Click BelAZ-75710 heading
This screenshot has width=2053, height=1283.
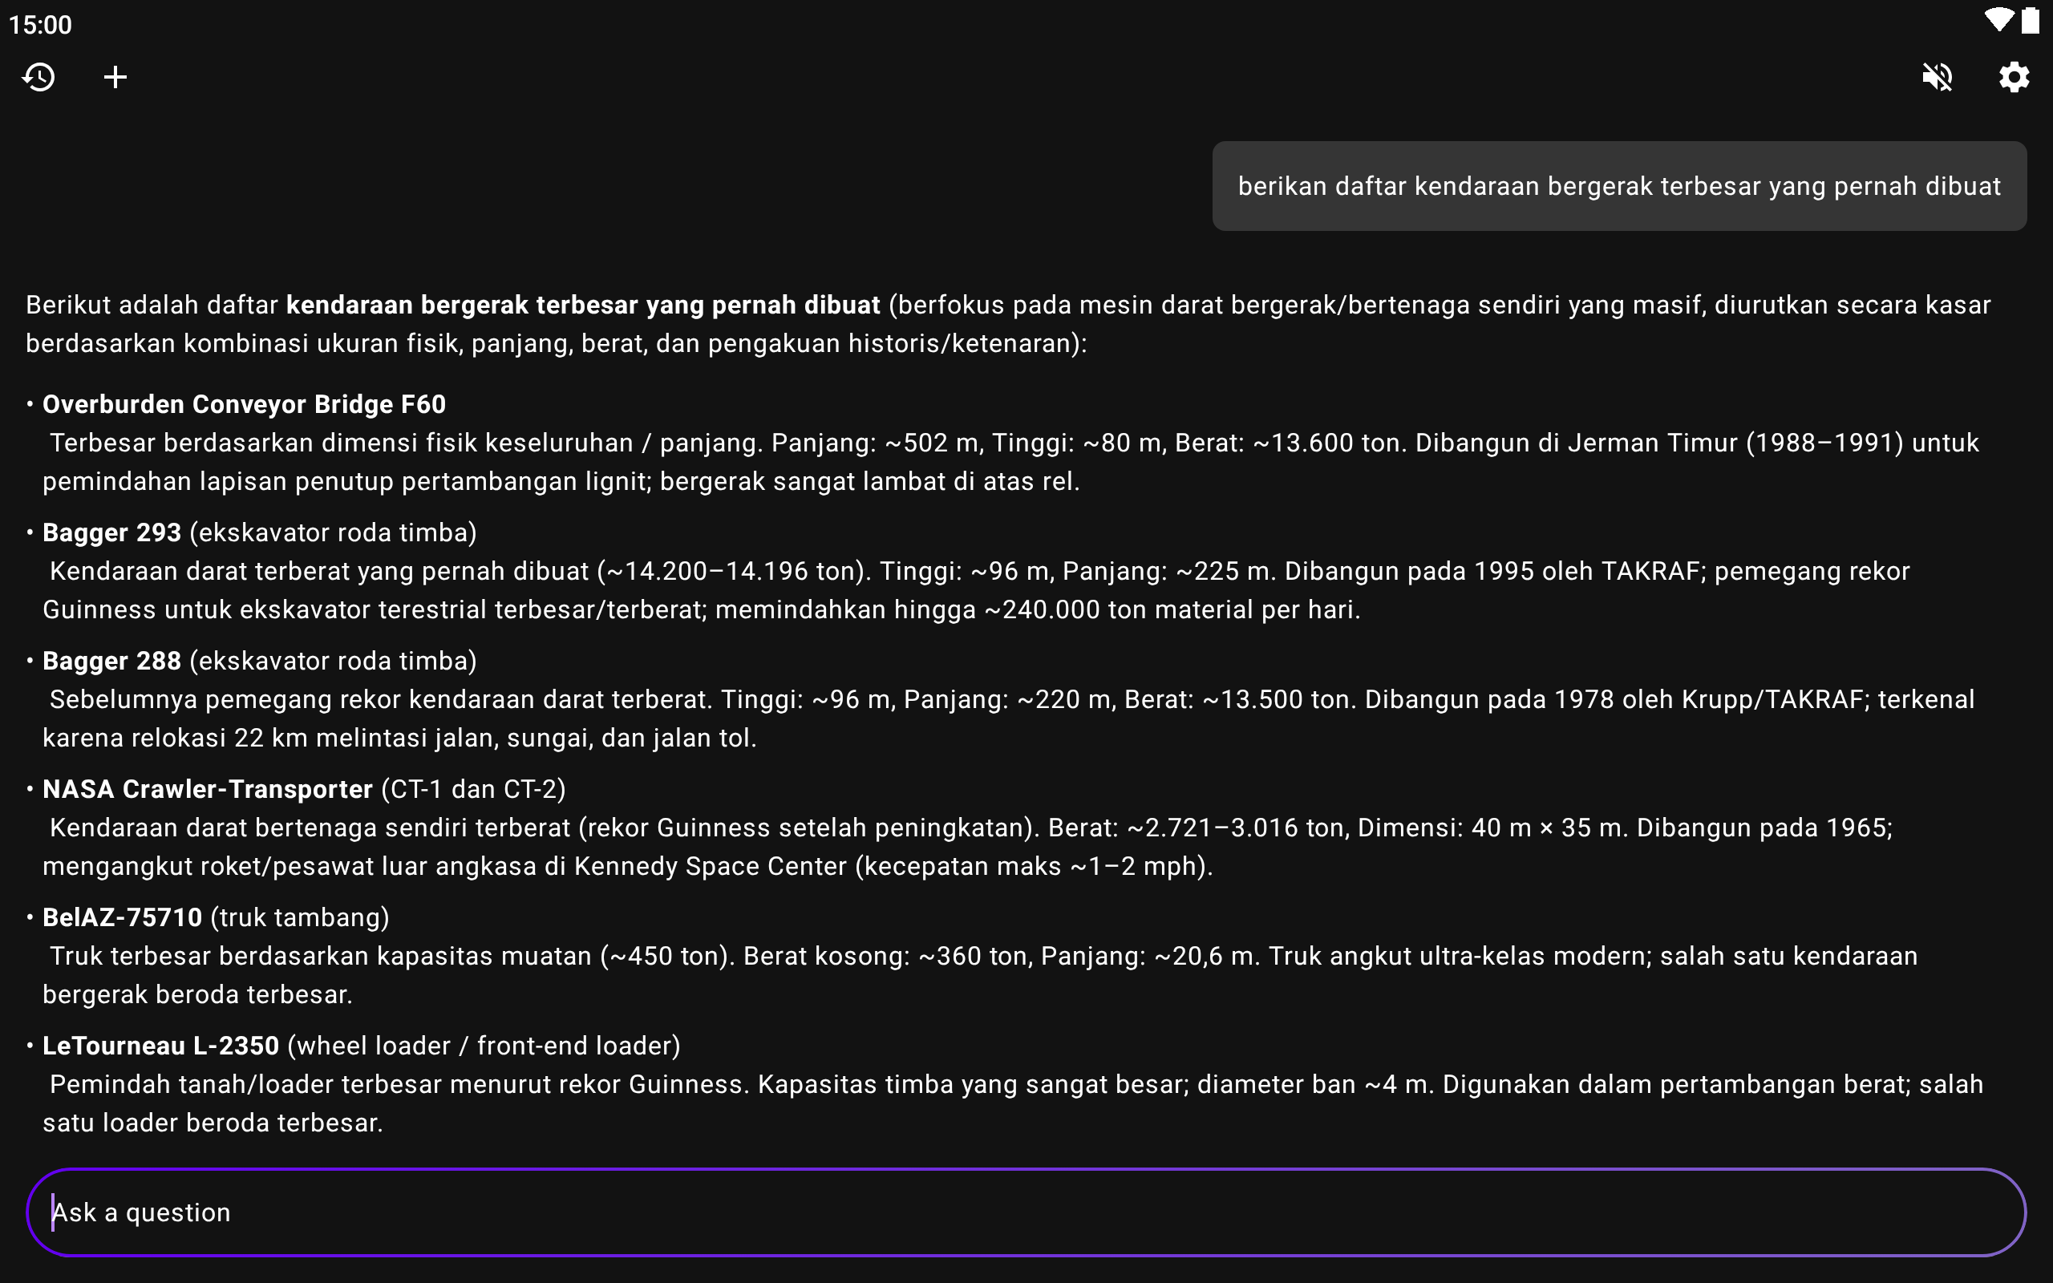[122, 917]
